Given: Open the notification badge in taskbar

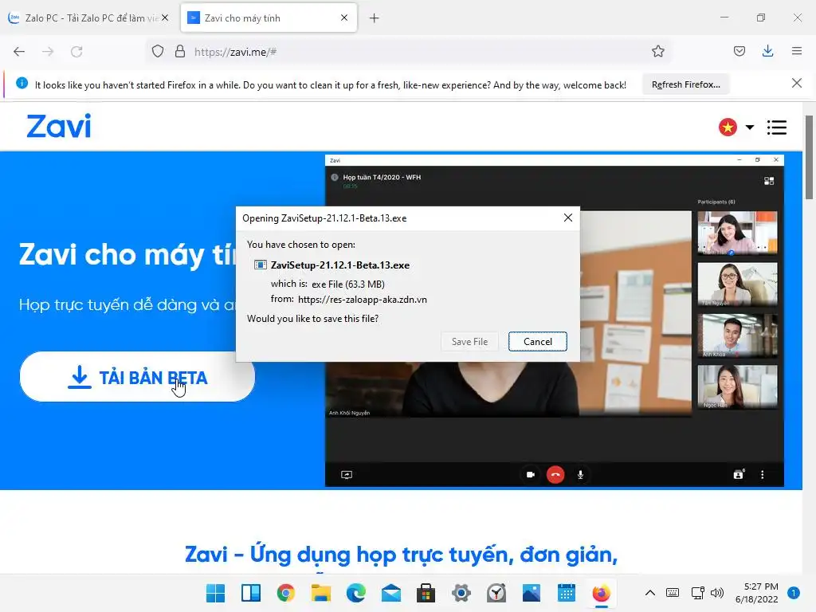Looking at the screenshot, I should (793, 593).
